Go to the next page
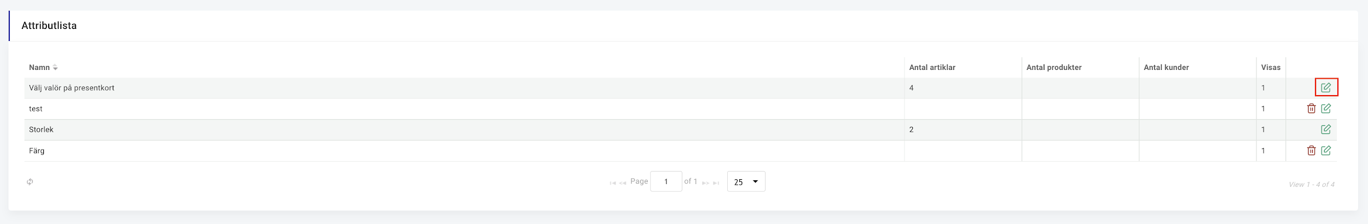1368x224 pixels. (x=706, y=183)
